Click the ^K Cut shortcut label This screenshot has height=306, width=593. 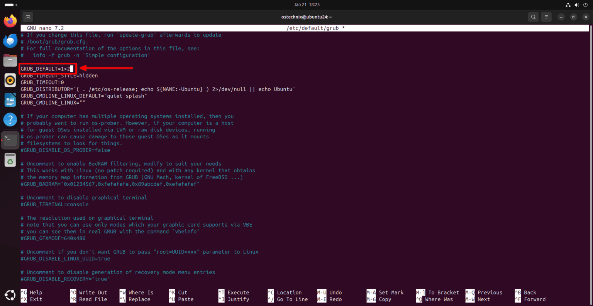[x=180, y=292]
